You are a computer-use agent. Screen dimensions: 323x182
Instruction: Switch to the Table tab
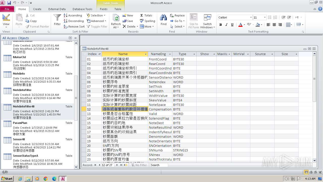point(118,9)
